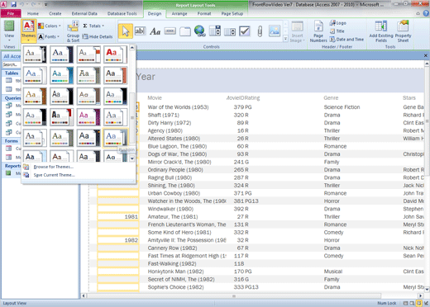Switch to the Arrange tab

tap(179, 13)
